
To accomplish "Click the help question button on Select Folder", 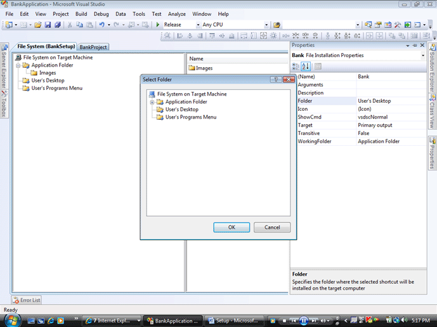I will 276,80.
